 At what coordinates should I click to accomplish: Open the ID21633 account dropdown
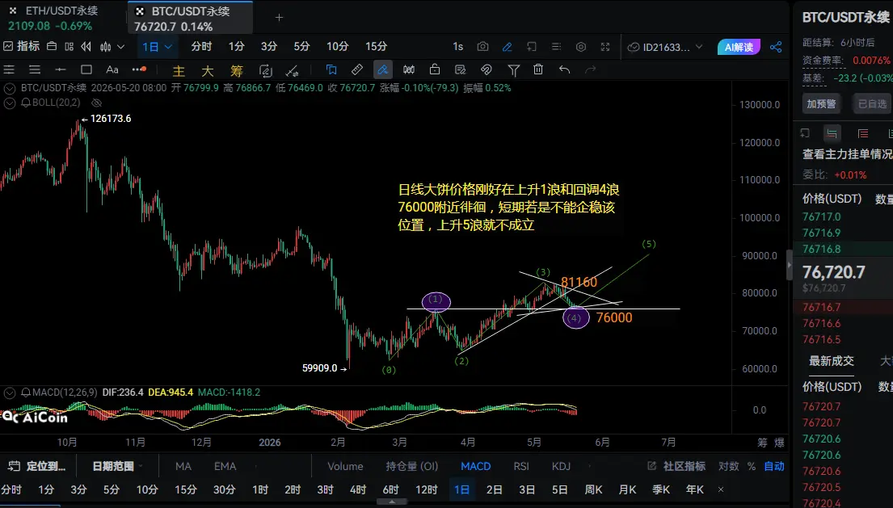665,47
